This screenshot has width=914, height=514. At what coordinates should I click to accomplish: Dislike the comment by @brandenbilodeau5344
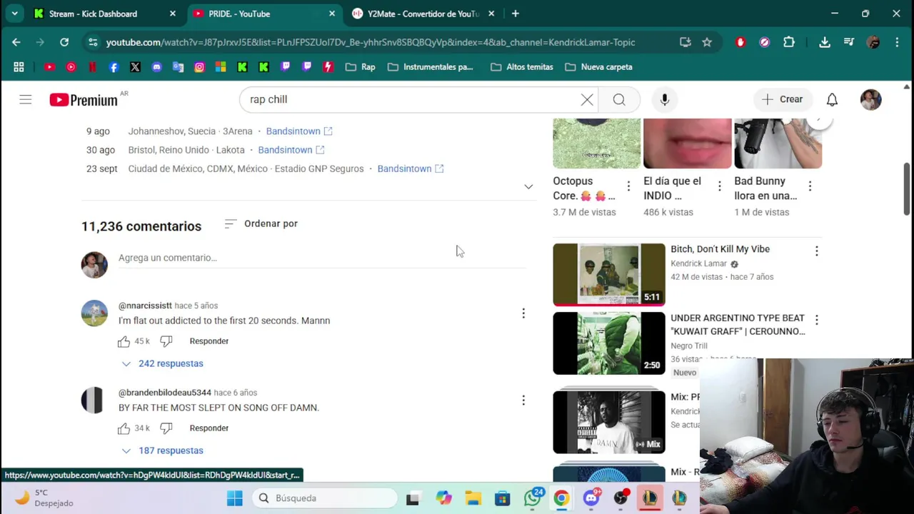(x=166, y=428)
